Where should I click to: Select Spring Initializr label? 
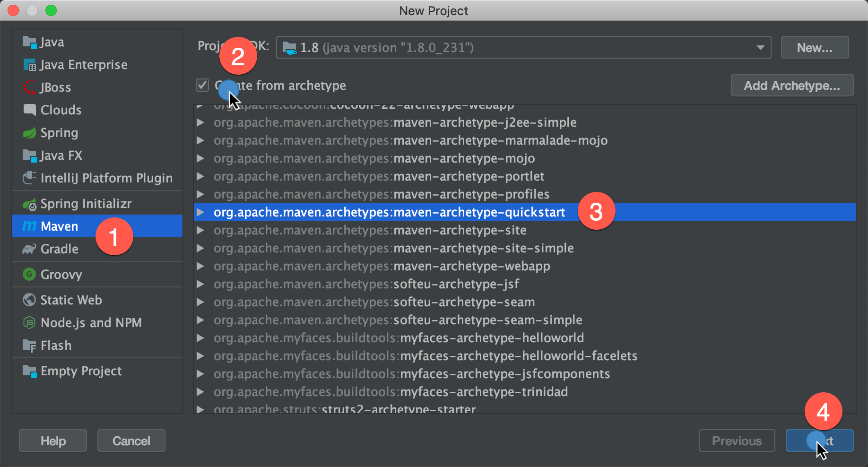click(x=86, y=204)
